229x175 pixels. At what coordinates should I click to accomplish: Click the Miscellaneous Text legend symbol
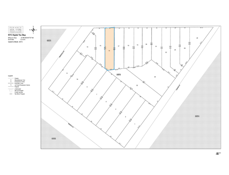tap(10, 80)
